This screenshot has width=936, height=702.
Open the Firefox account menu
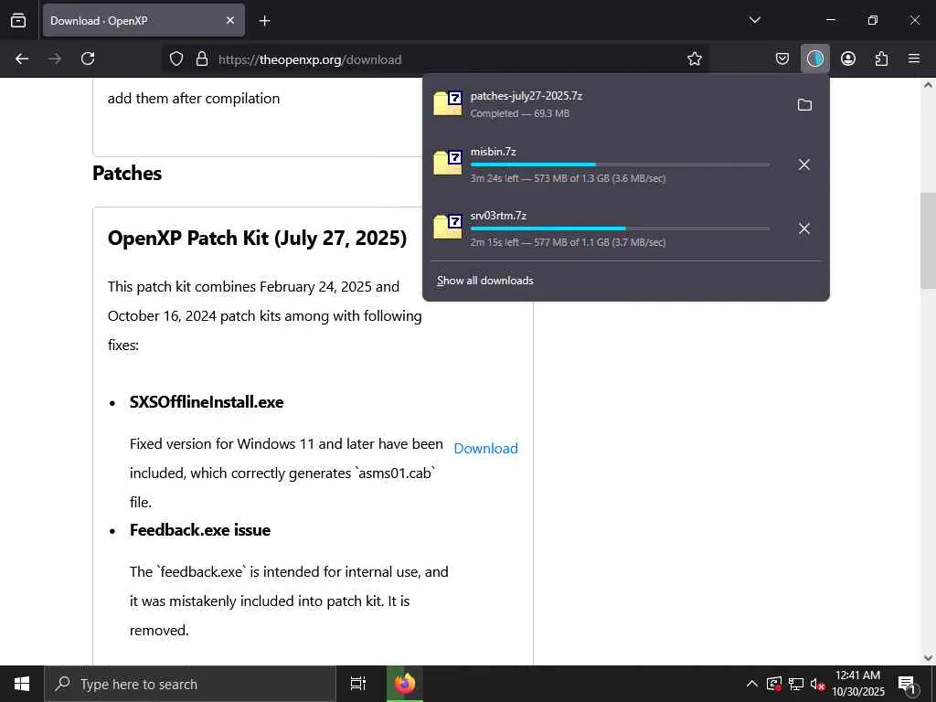pyautogui.click(x=848, y=58)
